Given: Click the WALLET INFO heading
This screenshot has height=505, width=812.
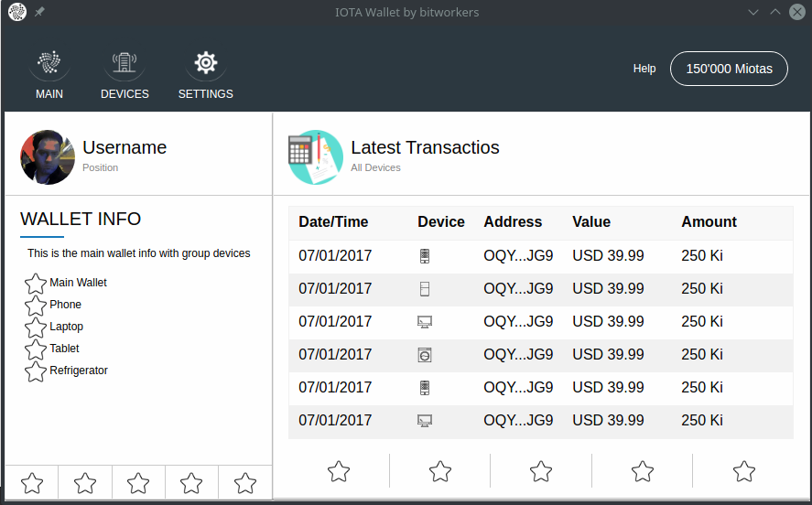Looking at the screenshot, I should click(x=81, y=219).
